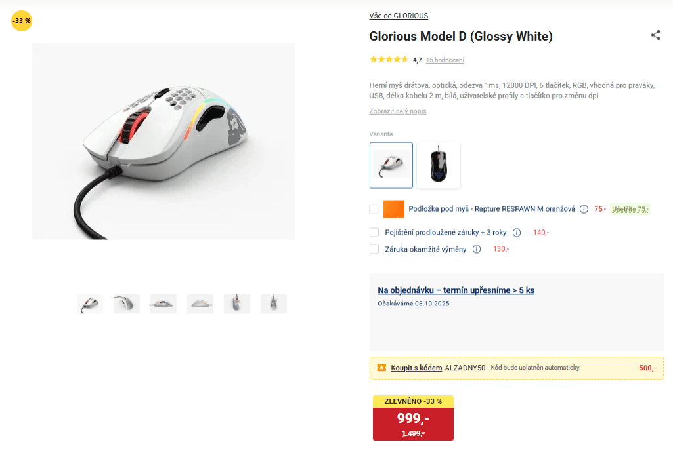Open availability details Na objednávku link
Viewport: 673px width, 451px height.
coord(456,290)
